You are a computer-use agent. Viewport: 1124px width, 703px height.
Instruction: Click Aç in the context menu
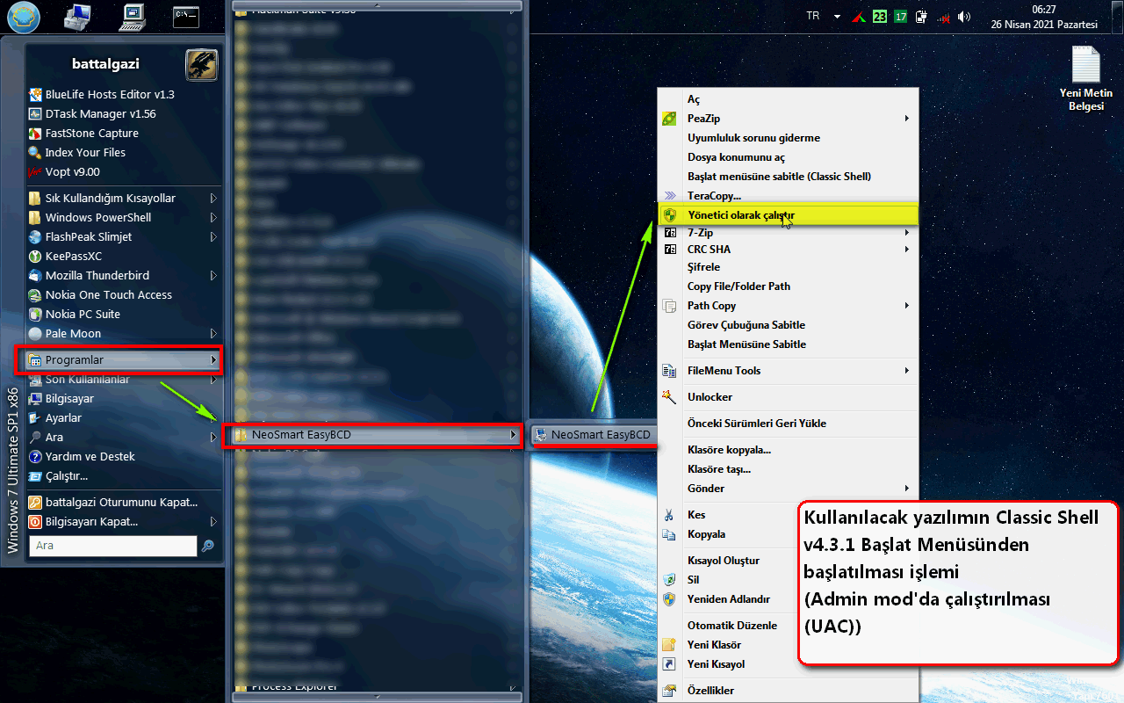694,98
